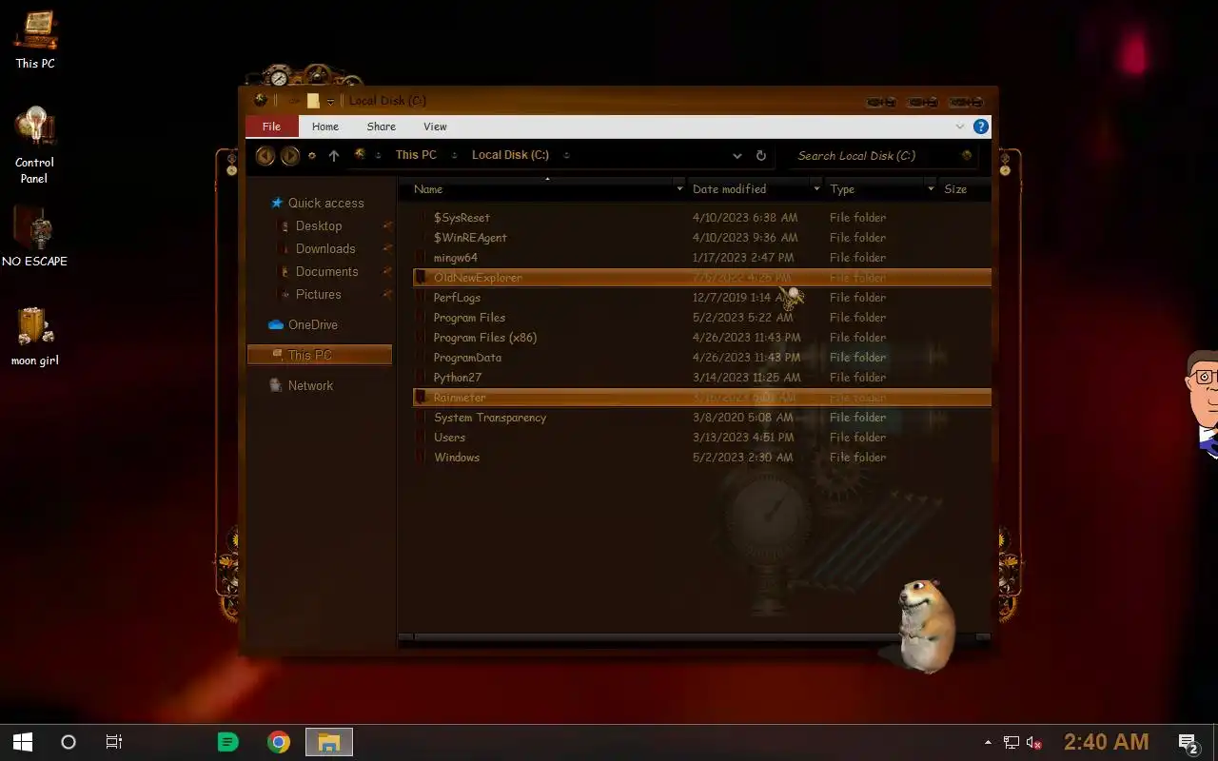
Task: Click the address bar root location icon
Action: coord(361,154)
